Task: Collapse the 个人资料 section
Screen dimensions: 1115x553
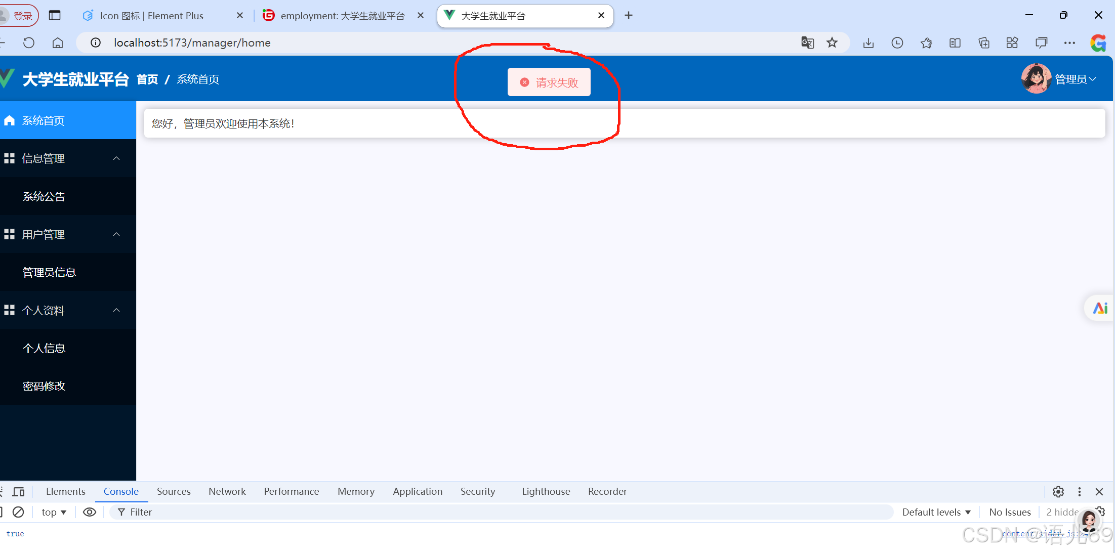Action: 116,310
